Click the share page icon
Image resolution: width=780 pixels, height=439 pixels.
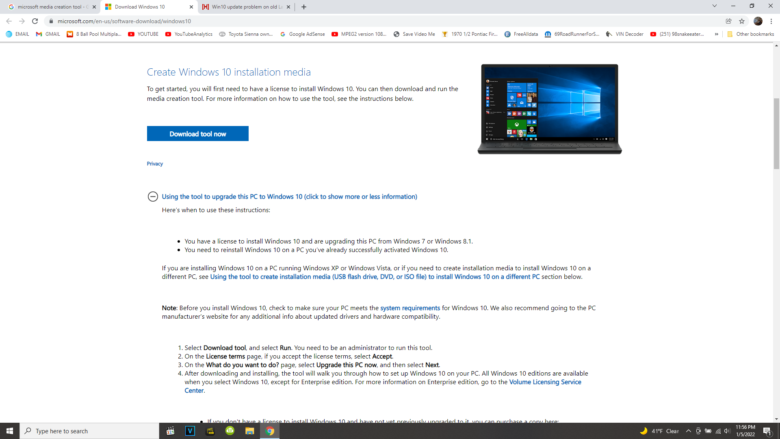729,21
